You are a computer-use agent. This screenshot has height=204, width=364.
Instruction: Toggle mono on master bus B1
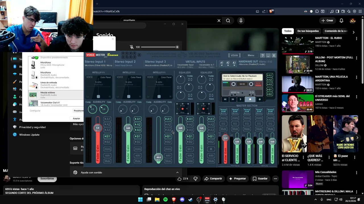pyautogui.click(x=259, y=118)
